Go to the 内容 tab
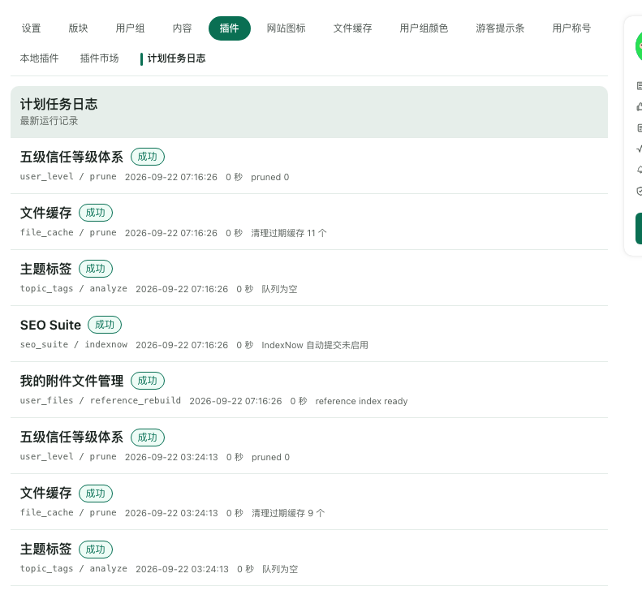Screen dimensions: 642x595 (182, 28)
